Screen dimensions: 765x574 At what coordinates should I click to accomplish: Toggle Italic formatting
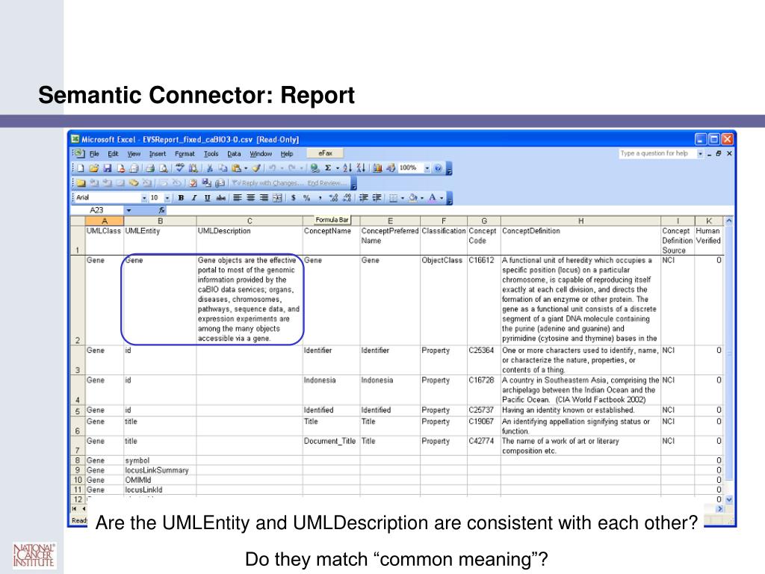(x=194, y=197)
